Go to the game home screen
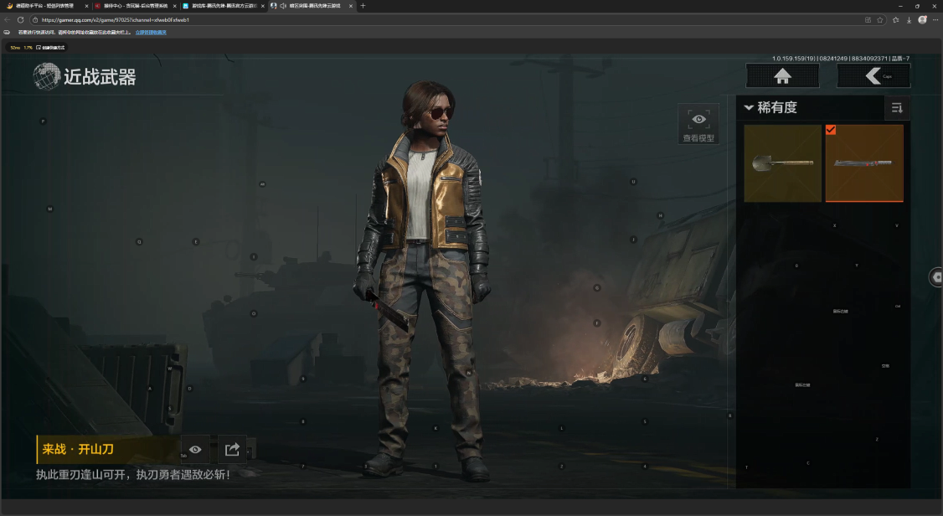This screenshot has width=943, height=516. (782, 76)
